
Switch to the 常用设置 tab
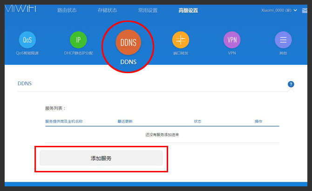[x=148, y=10]
